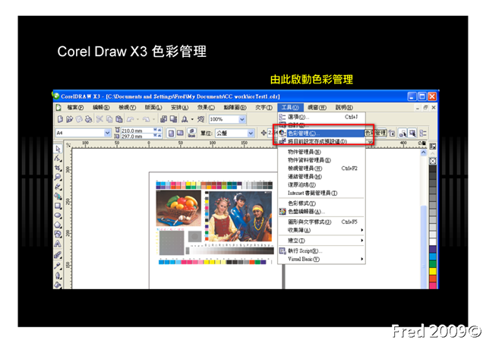Click the Save disk icon
Image resolution: width=486 pixels, height=343 pixels.
(79, 119)
